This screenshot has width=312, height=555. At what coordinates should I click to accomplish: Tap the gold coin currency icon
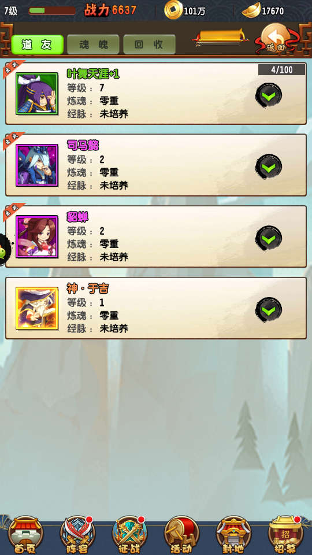tap(173, 10)
